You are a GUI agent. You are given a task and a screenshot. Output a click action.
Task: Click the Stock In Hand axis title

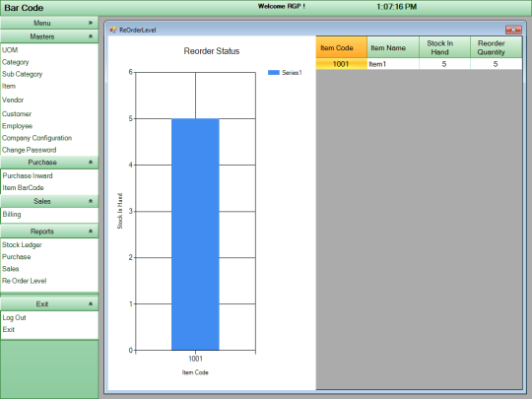[120, 211]
